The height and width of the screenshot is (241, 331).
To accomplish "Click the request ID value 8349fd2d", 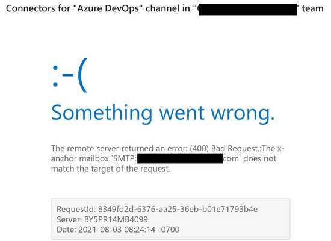I will tap(178, 209).
